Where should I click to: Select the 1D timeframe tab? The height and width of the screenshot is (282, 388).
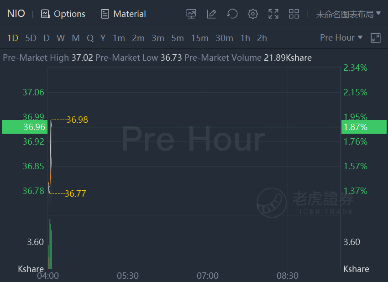[x=13, y=38]
